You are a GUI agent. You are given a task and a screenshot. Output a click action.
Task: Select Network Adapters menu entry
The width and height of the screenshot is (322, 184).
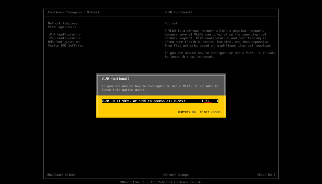click(63, 23)
